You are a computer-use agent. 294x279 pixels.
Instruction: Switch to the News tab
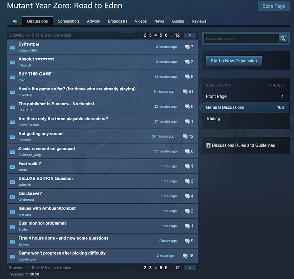[x=159, y=21]
